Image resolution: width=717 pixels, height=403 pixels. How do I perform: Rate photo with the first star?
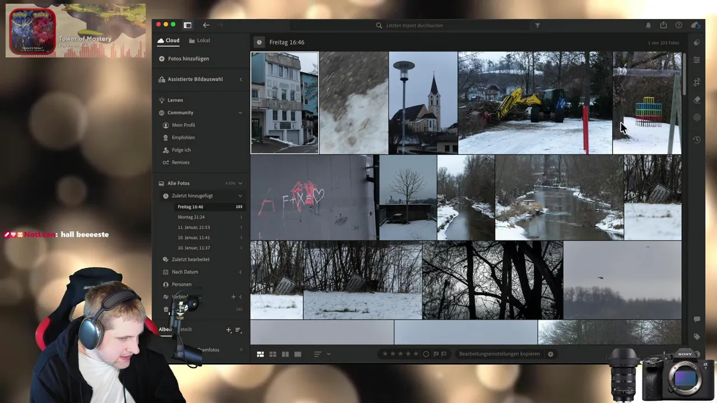tap(385, 354)
